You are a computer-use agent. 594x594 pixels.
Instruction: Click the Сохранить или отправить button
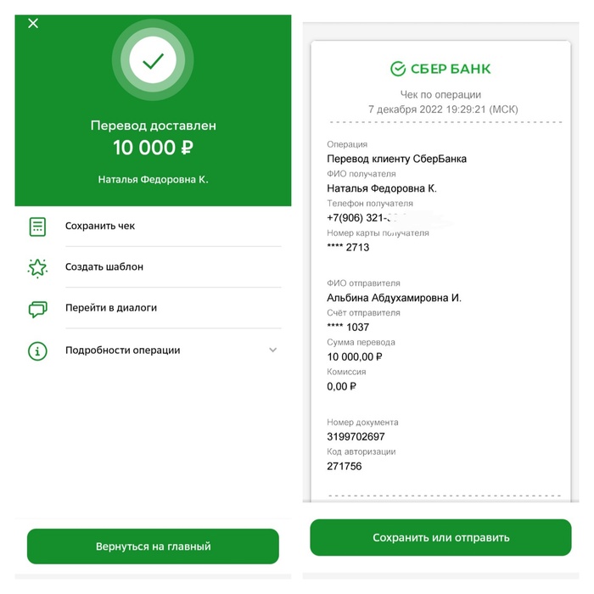pyautogui.click(x=440, y=537)
